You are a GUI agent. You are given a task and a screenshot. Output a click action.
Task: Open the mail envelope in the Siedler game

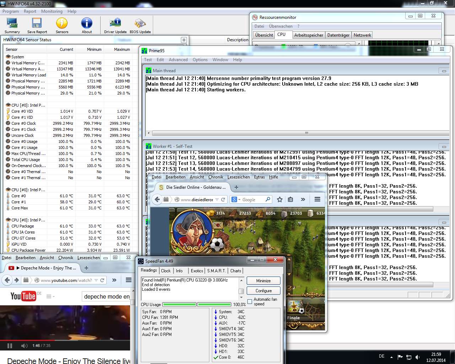click(x=218, y=225)
